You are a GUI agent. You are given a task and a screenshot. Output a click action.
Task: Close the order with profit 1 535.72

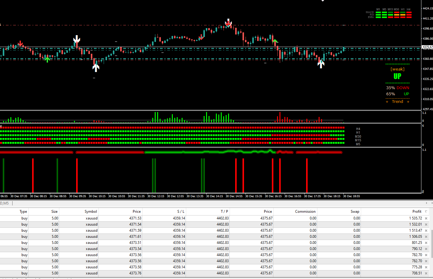426,218
